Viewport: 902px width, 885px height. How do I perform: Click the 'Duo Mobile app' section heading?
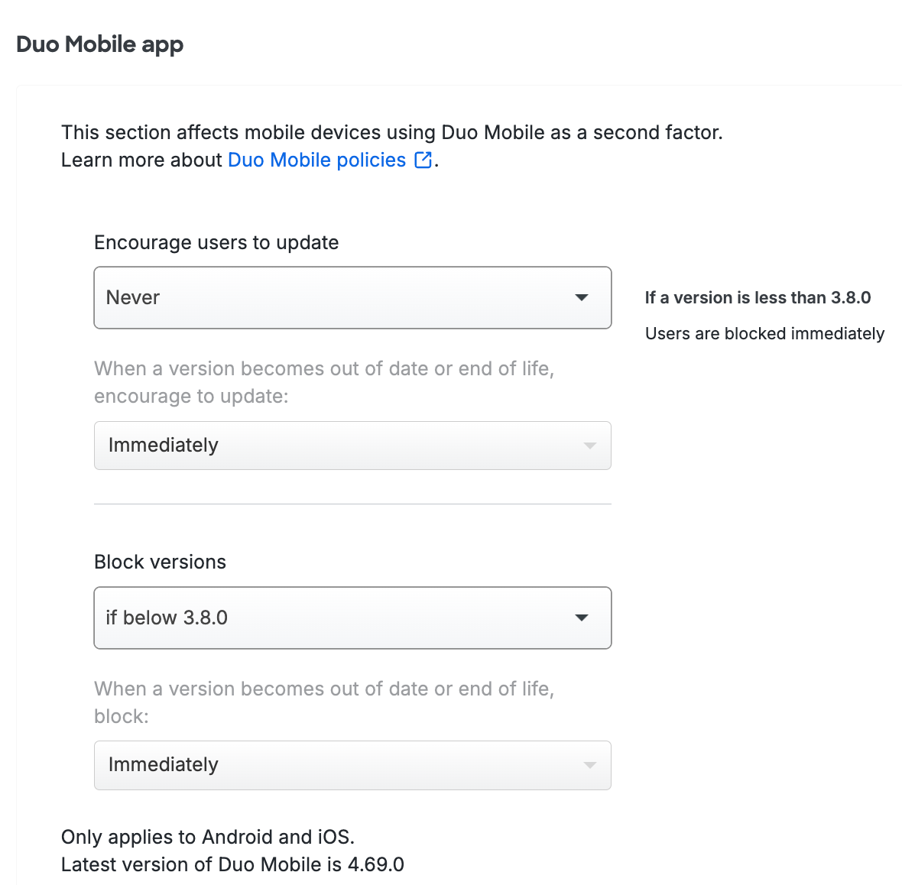click(x=99, y=44)
